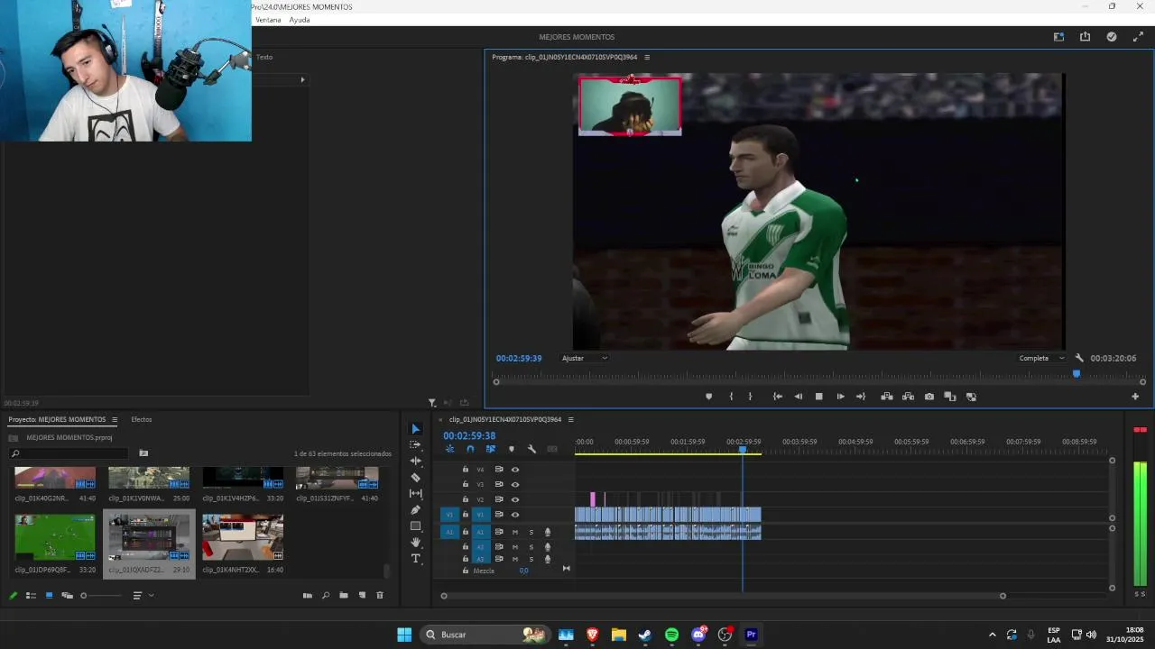Stop playback in Program monitor
Image resolution: width=1155 pixels, height=649 pixels.
coord(819,397)
